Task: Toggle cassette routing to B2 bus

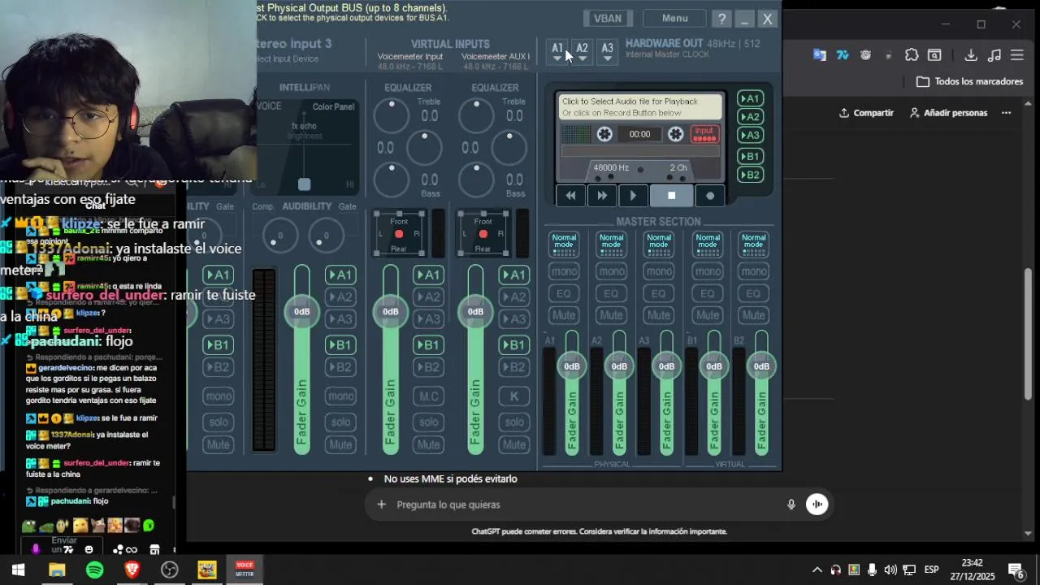Action: [749, 175]
